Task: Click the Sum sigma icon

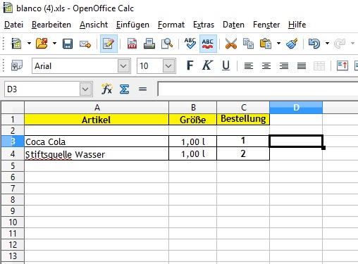Action: tap(124, 89)
